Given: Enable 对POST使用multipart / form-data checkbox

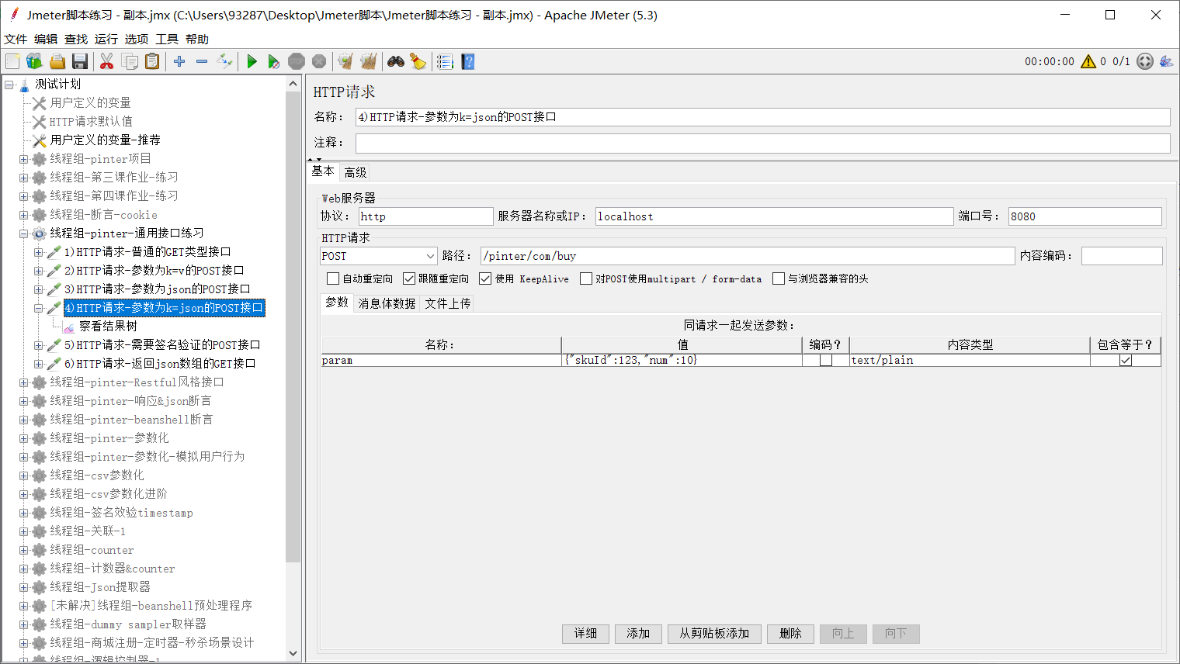Looking at the screenshot, I should (x=586, y=278).
